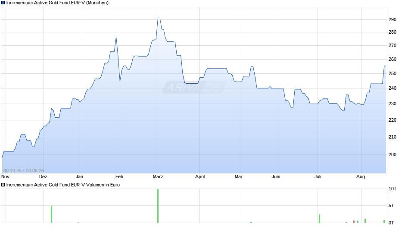Click the red volume bar in late Juli

[354, 222]
